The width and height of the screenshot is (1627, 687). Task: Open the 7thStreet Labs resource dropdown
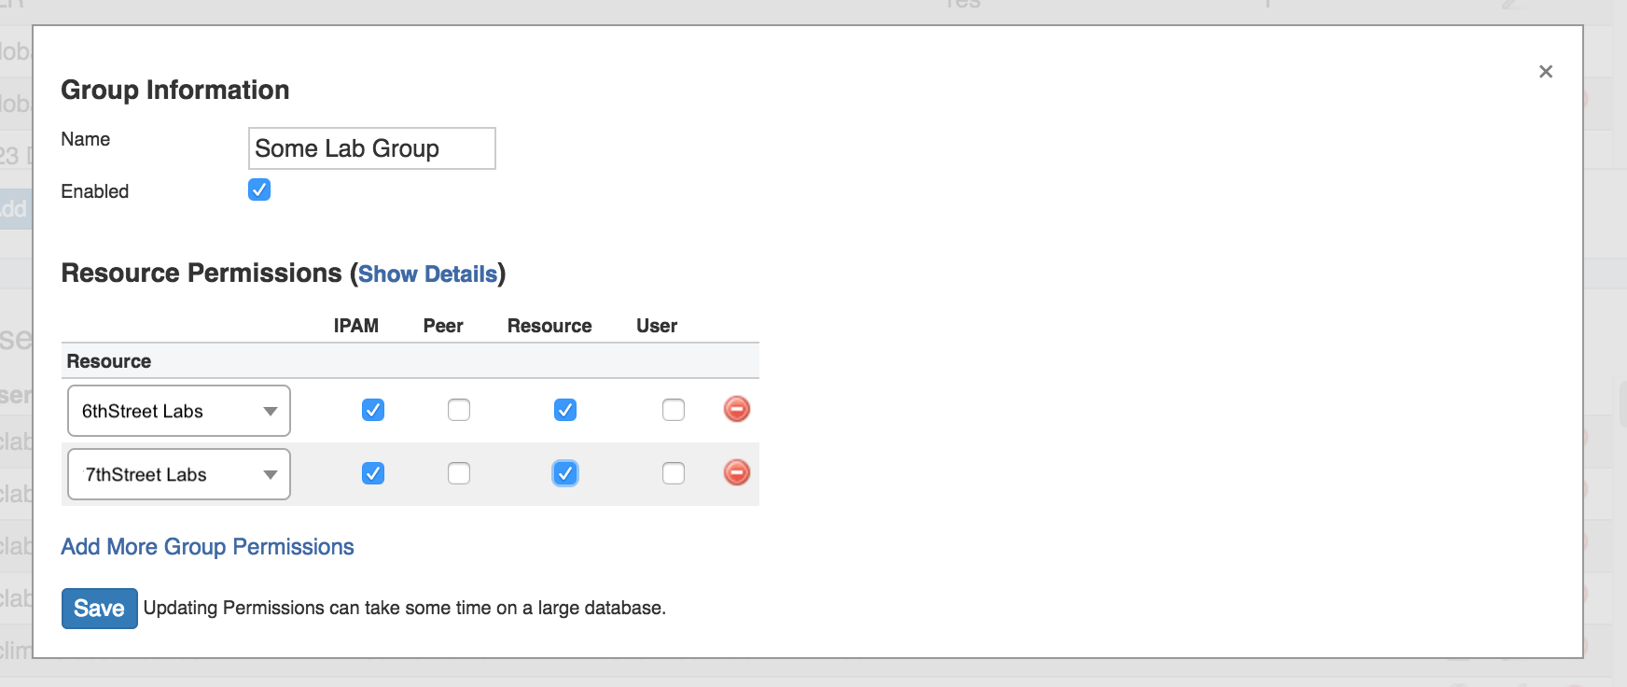point(179,474)
